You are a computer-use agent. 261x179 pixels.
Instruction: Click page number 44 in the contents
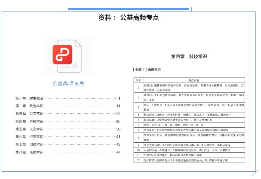pyautogui.click(x=118, y=152)
